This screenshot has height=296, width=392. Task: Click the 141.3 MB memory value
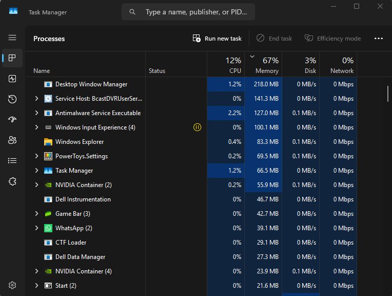tap(266, 99)
